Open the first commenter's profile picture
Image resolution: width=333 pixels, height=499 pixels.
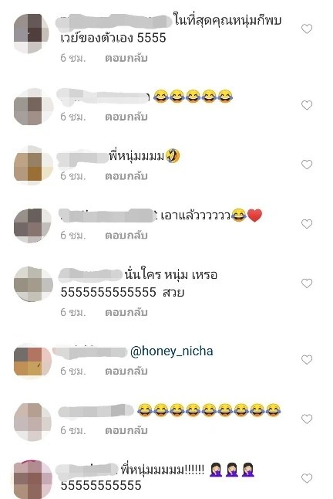pyautogui.click(x=32, y=33)
